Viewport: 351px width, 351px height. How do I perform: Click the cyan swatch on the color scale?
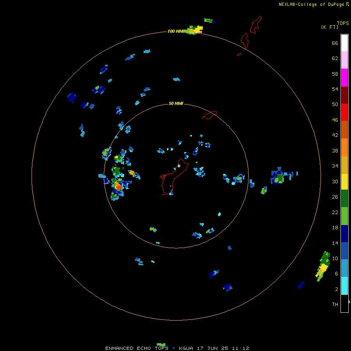pyautogui.click(x=344, y=285)
